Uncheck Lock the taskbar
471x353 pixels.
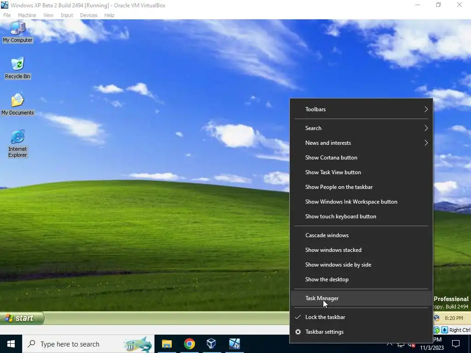[x=362, y=317]
